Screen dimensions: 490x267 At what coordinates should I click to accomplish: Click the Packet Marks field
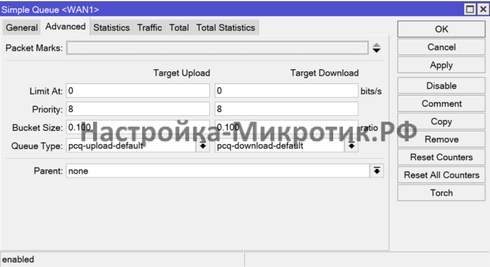point(217,48)
